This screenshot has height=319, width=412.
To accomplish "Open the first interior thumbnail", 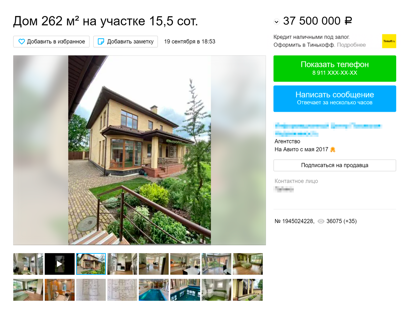I will [x=28, y=264].
